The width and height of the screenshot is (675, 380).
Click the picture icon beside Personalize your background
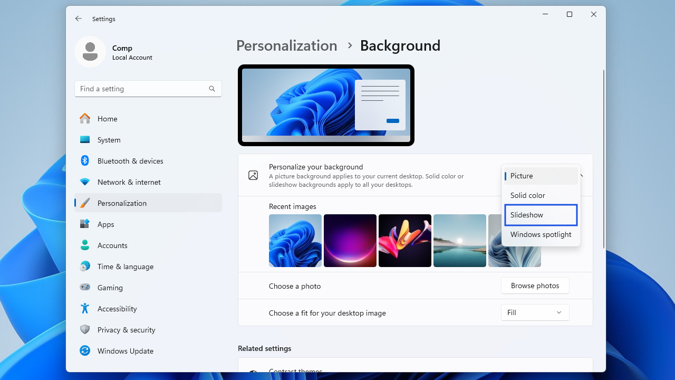pos(253,175)
